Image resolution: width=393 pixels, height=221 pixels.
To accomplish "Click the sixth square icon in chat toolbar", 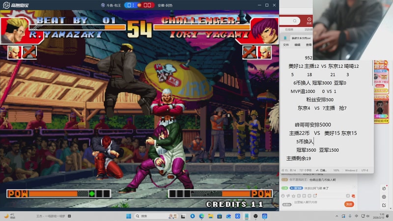I will click(x=309, y=196).
